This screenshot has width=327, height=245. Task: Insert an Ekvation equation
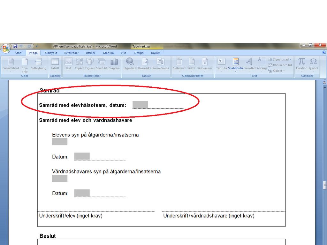click(301, 64)
